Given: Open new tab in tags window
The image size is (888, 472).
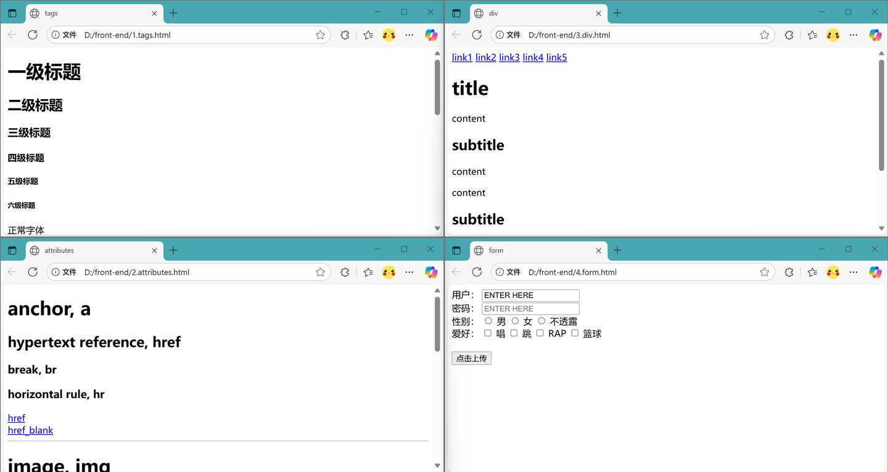Looking at the screenshot, I should click(173, 13).
